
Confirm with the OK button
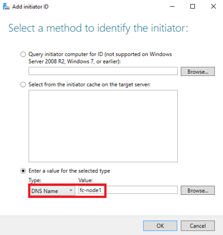click(x=160, y=226)
